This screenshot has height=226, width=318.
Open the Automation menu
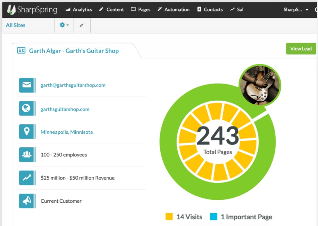[173, 9]
